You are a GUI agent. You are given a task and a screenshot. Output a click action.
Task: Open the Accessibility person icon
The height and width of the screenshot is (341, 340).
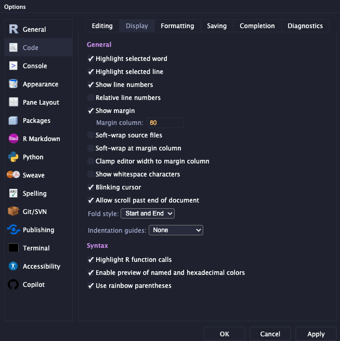[x=14, y=267]
